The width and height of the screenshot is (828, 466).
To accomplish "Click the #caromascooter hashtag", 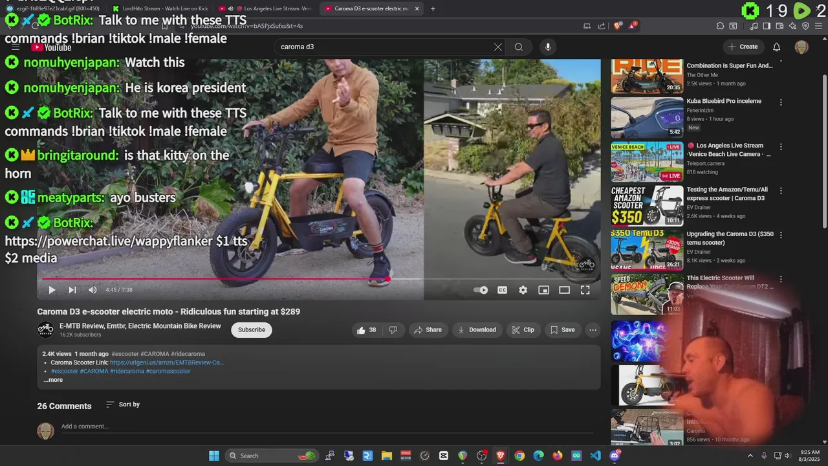I will click(x=168, y=372).
